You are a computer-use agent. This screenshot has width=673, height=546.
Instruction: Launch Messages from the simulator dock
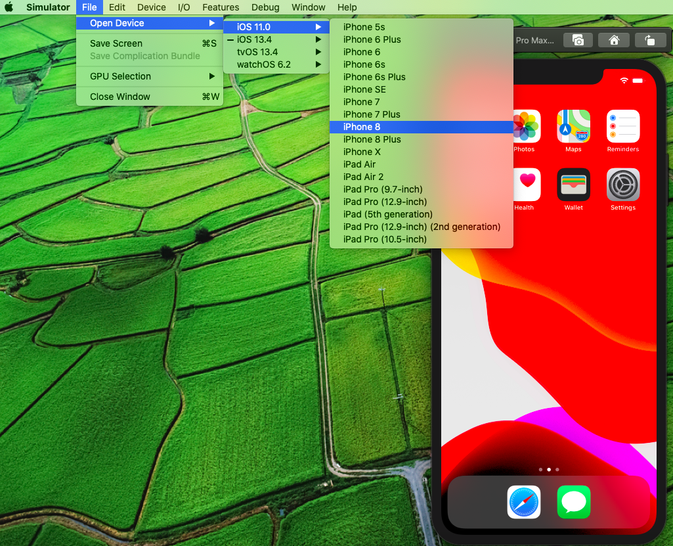pyautogui.click(x=573, y=502)
